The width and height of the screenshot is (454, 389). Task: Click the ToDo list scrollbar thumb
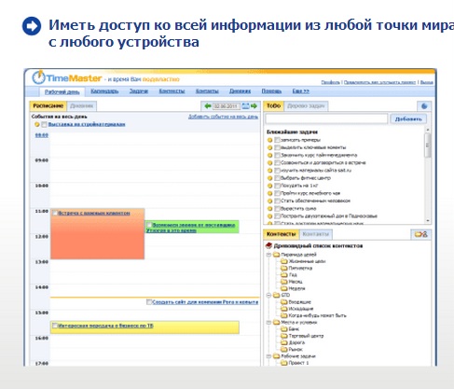(x=428, y=145)
